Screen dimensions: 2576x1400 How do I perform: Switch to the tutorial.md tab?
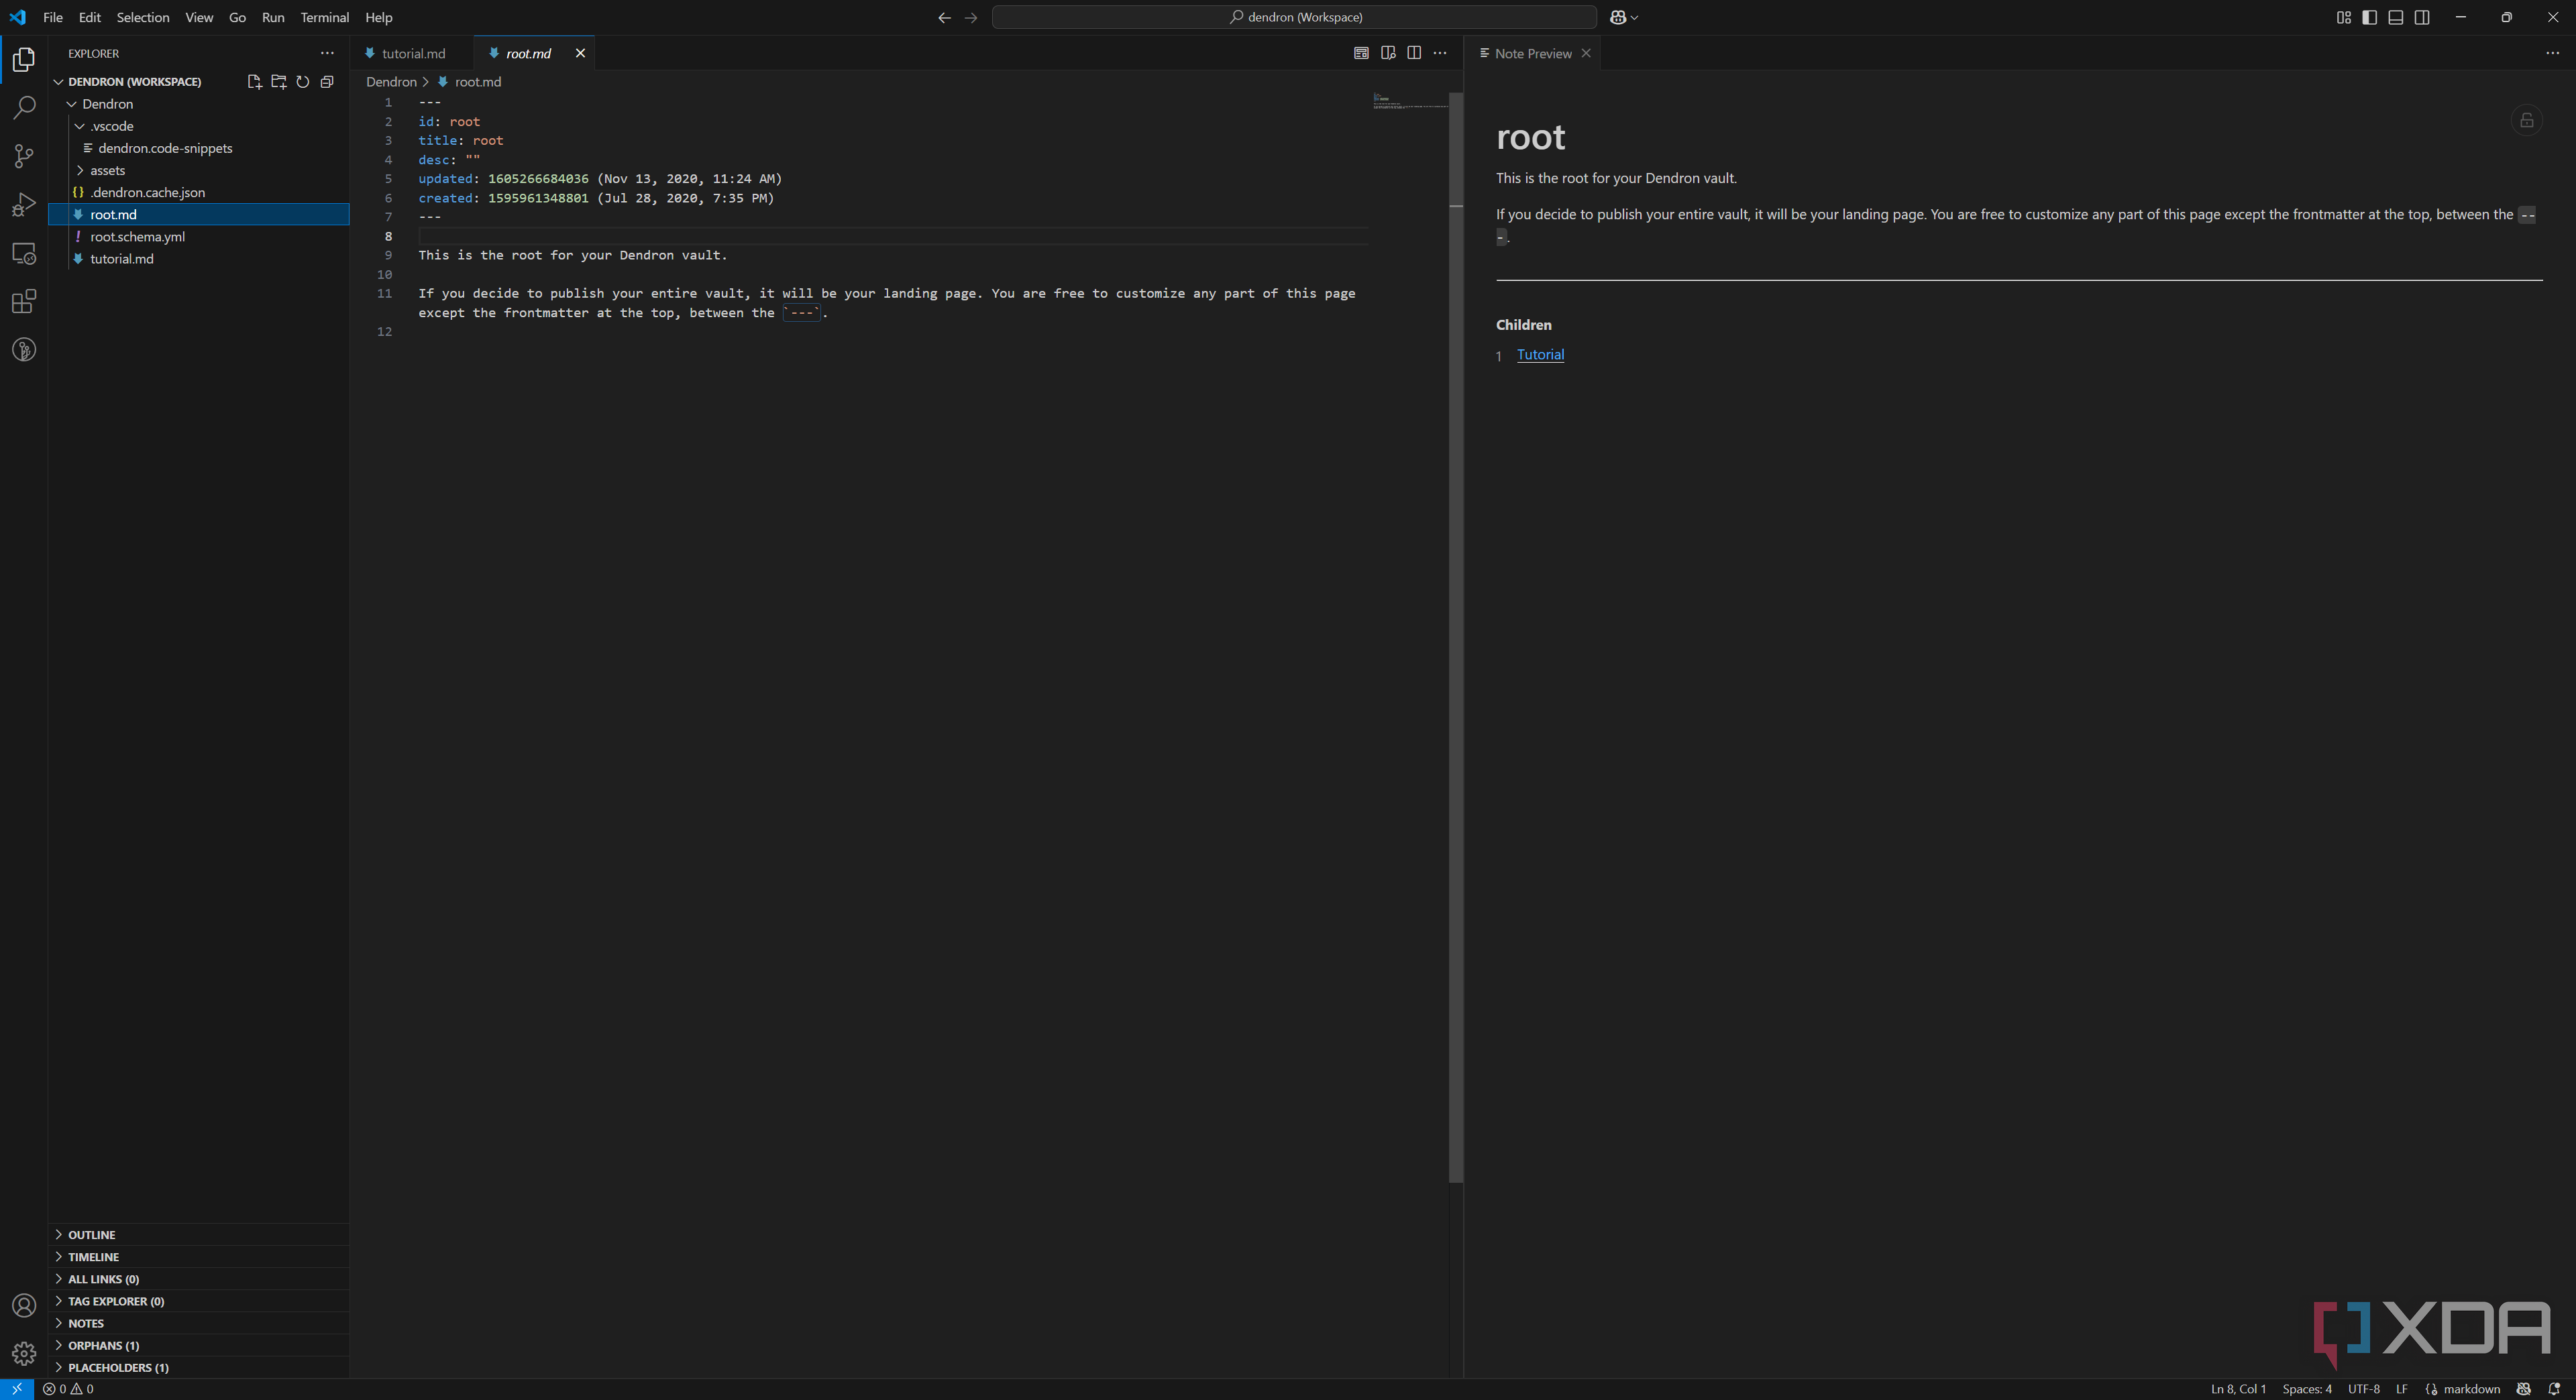click(x=413, y=54)
